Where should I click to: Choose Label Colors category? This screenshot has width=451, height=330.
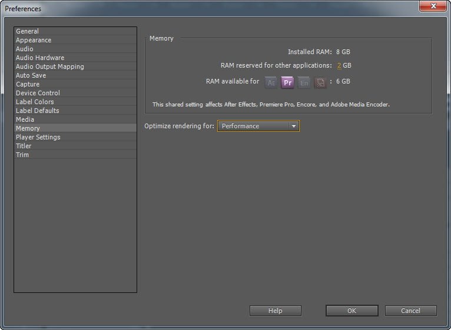click(75, 102)
